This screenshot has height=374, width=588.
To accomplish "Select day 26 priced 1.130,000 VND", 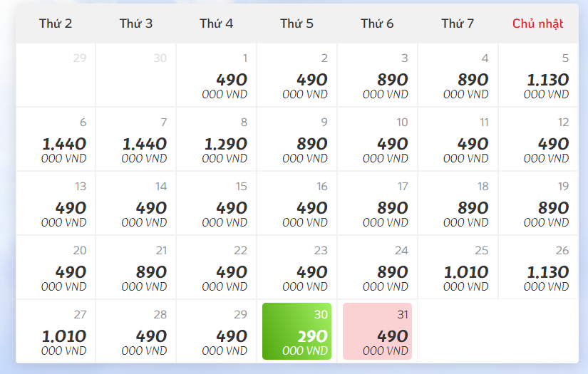I will click(x=538, y=268).
